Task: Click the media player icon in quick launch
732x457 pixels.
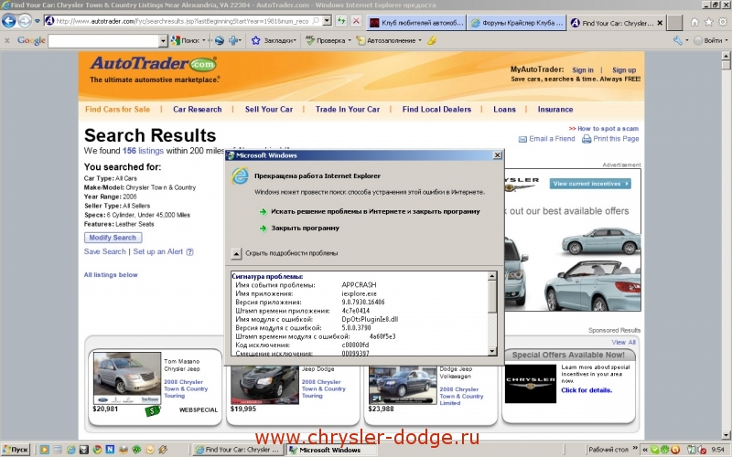Action: point(44,450)
